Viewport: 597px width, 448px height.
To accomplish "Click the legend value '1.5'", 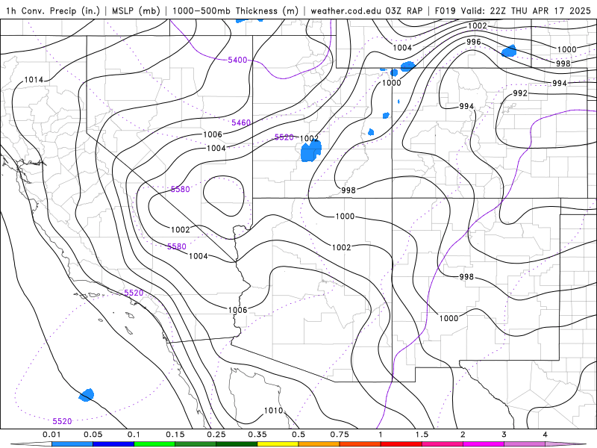I will [422, 435].
